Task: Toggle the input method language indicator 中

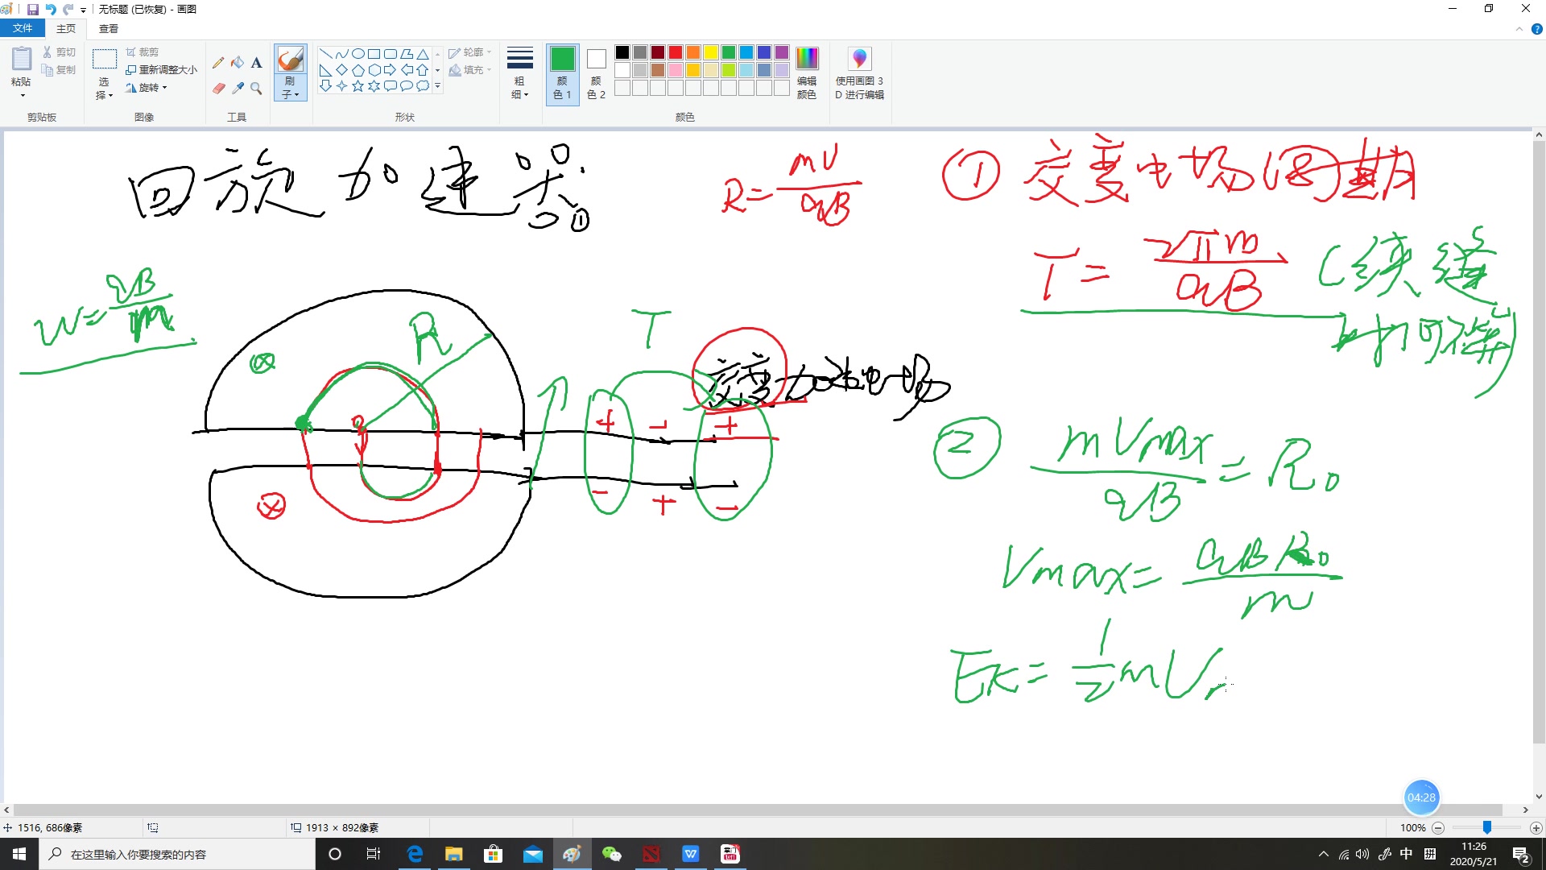Action: (1406, 854)
